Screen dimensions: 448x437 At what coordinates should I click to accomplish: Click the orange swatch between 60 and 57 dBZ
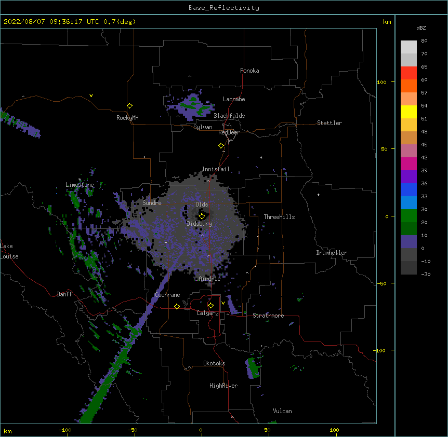point(409,86)
